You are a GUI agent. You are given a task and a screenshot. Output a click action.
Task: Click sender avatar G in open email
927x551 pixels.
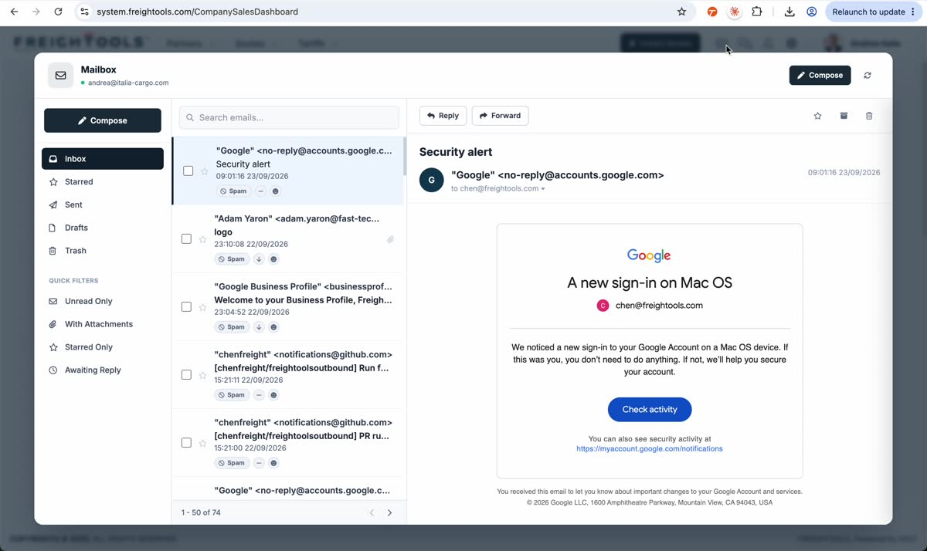pos(431,180)
